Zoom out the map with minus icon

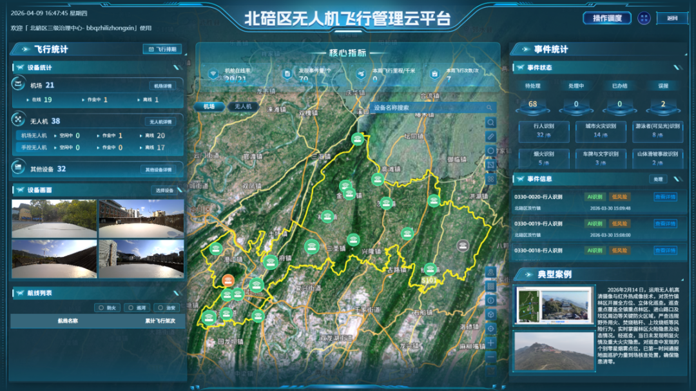point(490,357)
